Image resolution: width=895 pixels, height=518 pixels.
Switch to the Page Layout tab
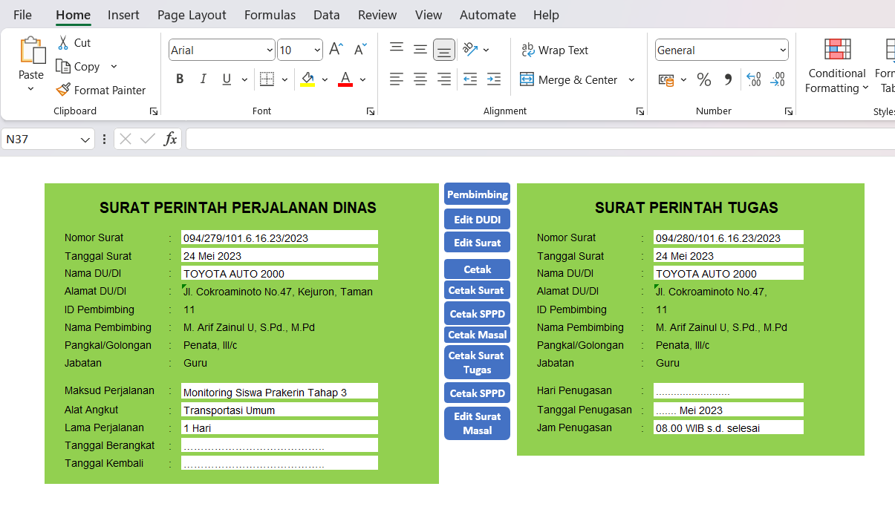tap(192, 15)
